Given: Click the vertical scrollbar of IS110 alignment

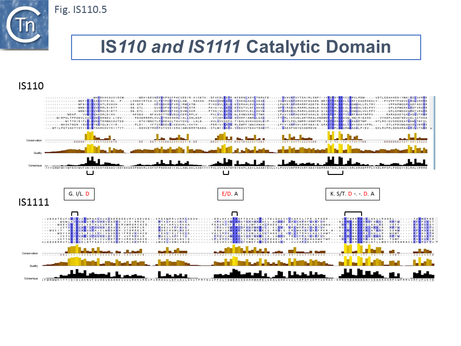Looking at the screenshot, I should 433,113.
